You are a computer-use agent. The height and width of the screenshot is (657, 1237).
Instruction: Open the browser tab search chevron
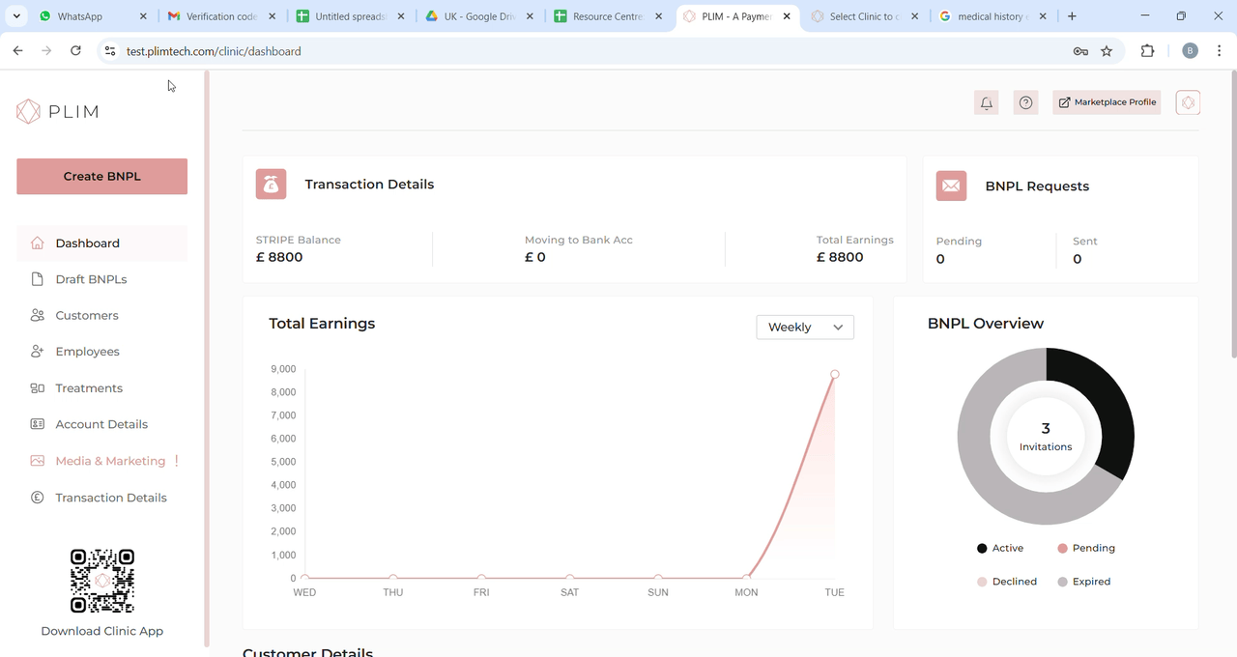pos(16,16)
